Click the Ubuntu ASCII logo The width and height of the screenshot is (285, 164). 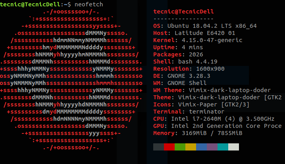click(71, 80)
